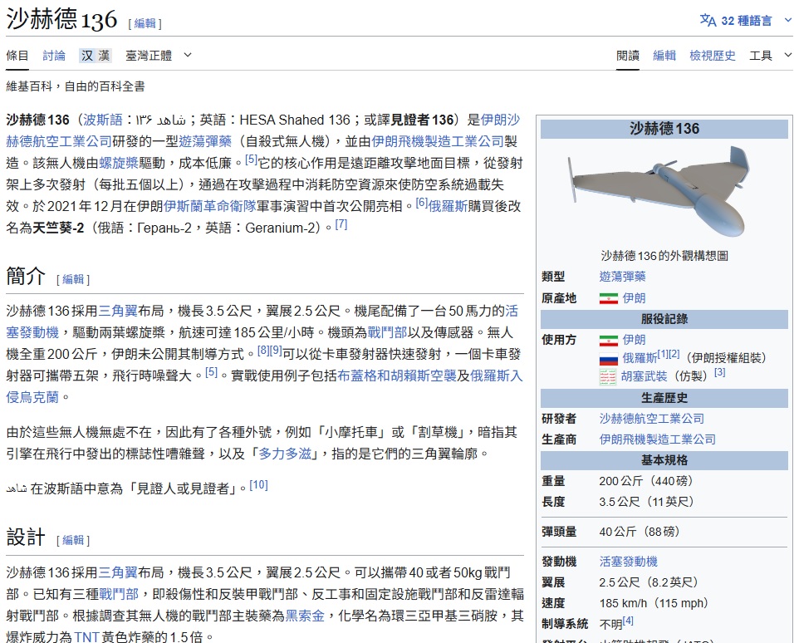The width and height of the screenshot is (794, 643).
Task: Click citation reference [10]
Action: coord(258,485)
